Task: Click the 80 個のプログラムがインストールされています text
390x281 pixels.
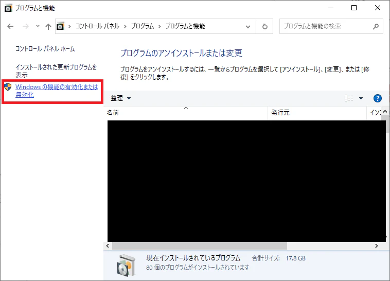Action: click(198, 268)
